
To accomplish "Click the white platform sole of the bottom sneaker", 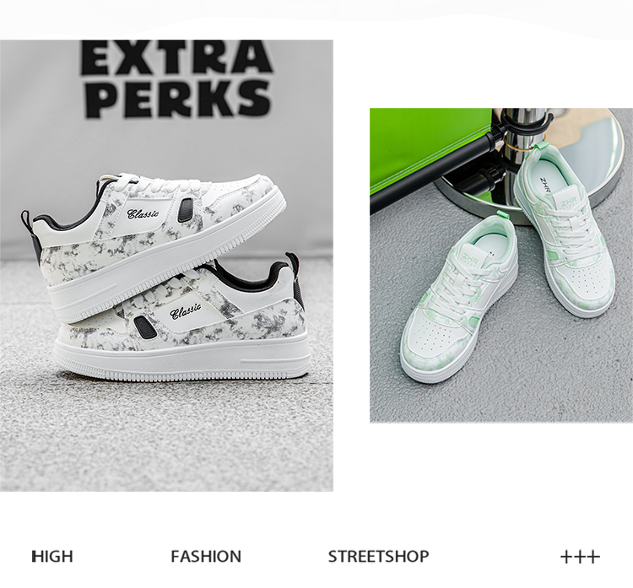I will point(181,359).
